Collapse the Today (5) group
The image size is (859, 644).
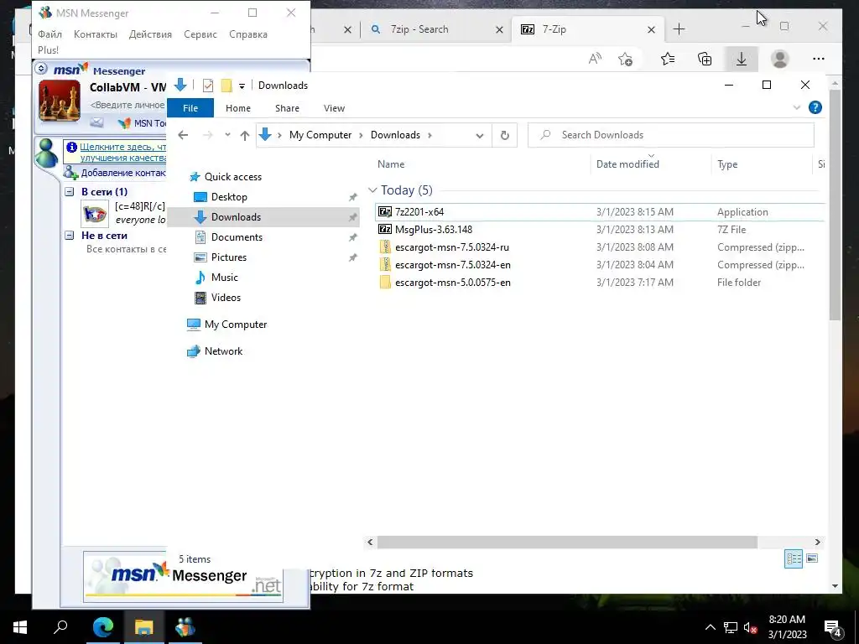(x=372, y=190)
